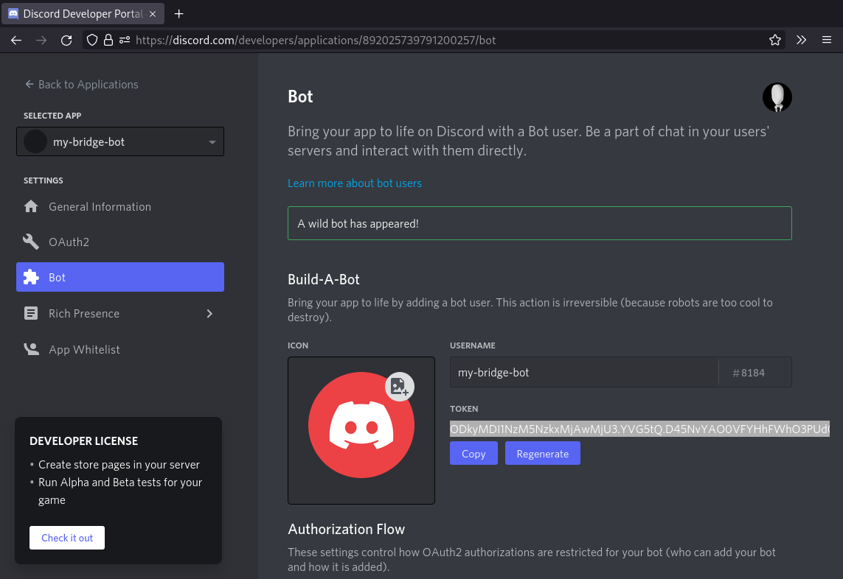Click the A wild bot has appeared banner
The image size is (843, 579).
pyautogui.click(x=539, y=223)
